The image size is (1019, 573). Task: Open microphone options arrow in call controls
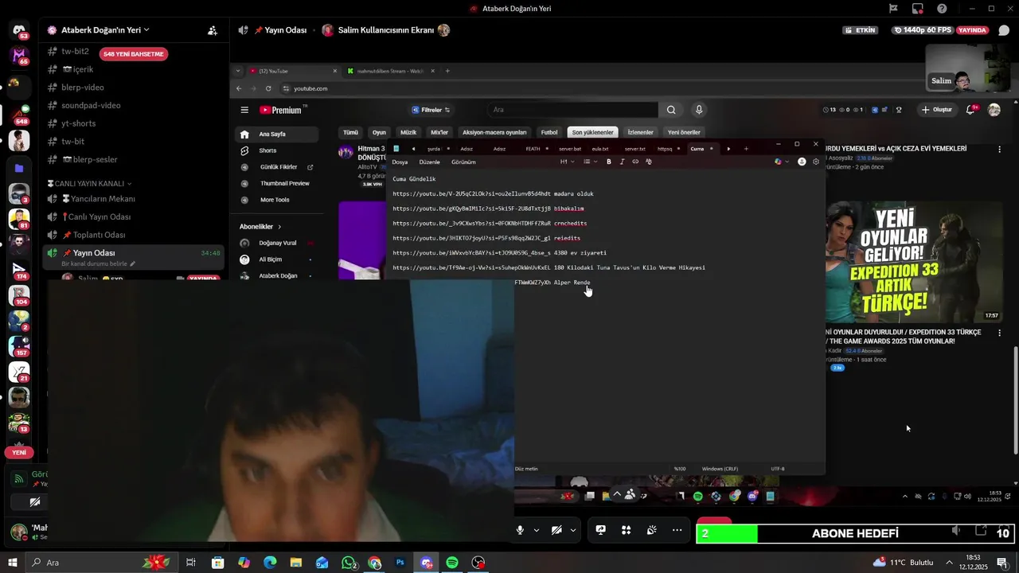(537, 530)
